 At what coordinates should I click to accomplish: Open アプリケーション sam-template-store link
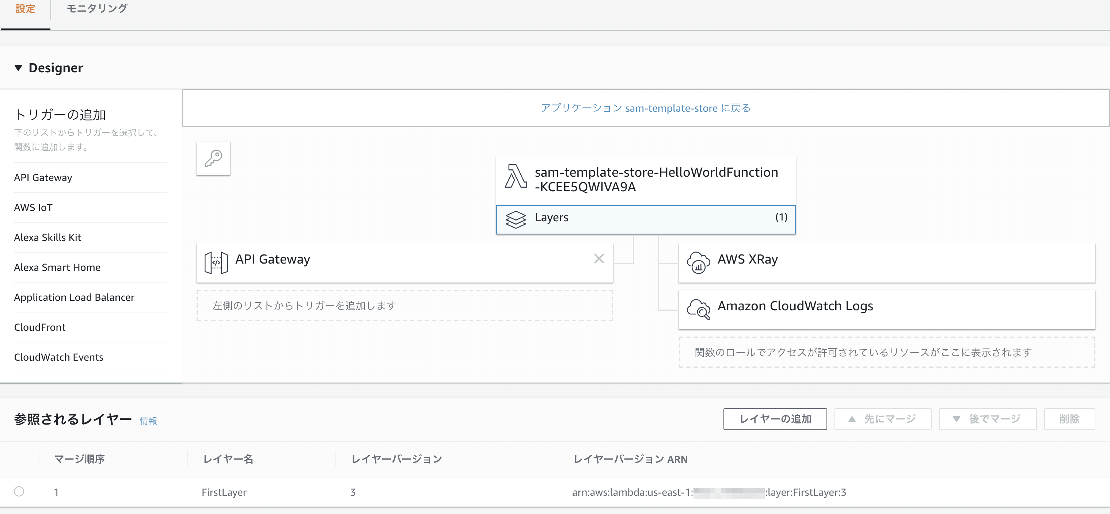click(645, 108)
